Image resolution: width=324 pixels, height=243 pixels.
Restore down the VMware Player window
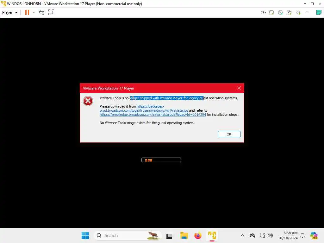(312, 4)
